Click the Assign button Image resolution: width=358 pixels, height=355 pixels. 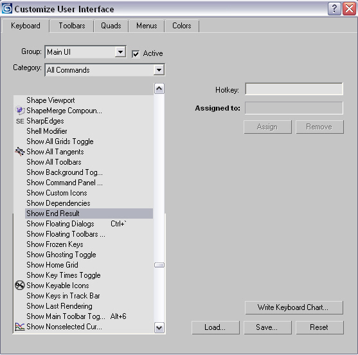(x=267, y=127)
